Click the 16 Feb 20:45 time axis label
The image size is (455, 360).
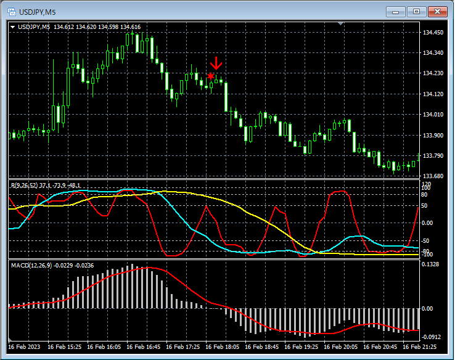pyautogui.click(x=380, y=347)
